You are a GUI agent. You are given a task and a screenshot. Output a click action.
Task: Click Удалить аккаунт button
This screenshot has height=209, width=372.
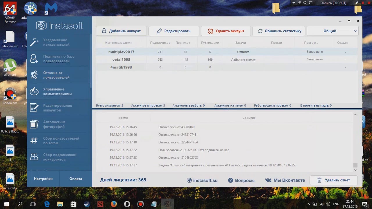[x=226, y=31]
